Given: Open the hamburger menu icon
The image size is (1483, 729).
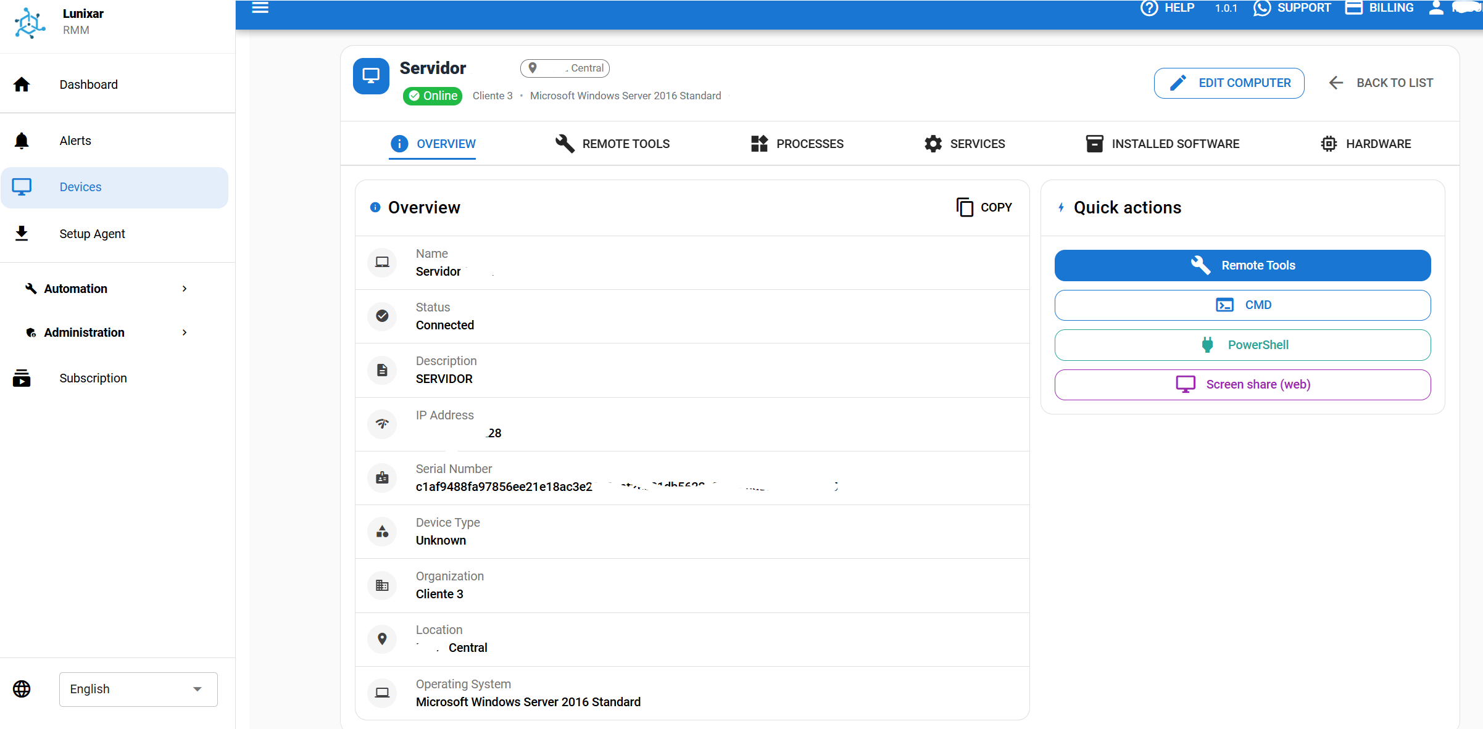Looking at the screenshot, I should pos(260,8).
